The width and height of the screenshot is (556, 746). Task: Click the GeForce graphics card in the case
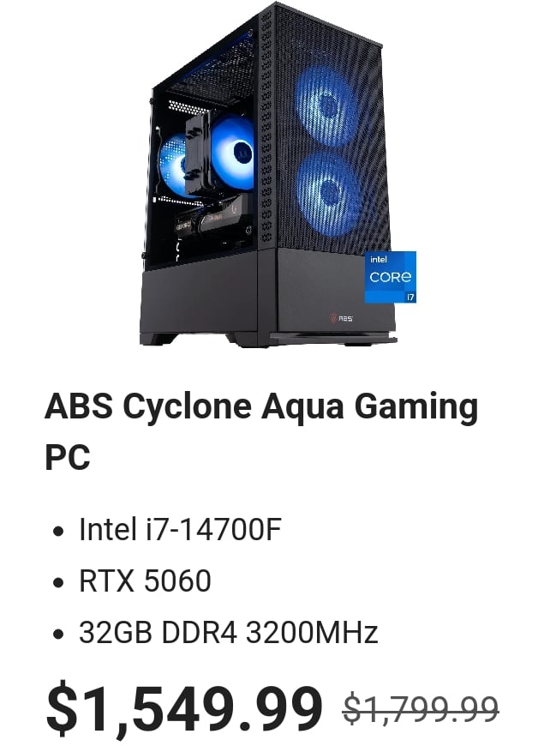pyautogui.click(x=212, y=219)
